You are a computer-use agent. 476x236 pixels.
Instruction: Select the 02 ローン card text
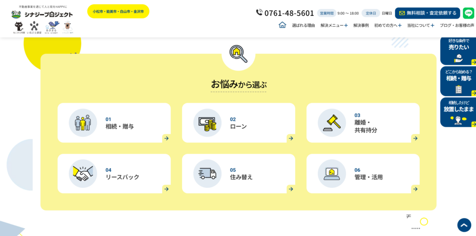click(x=238, y=123)
